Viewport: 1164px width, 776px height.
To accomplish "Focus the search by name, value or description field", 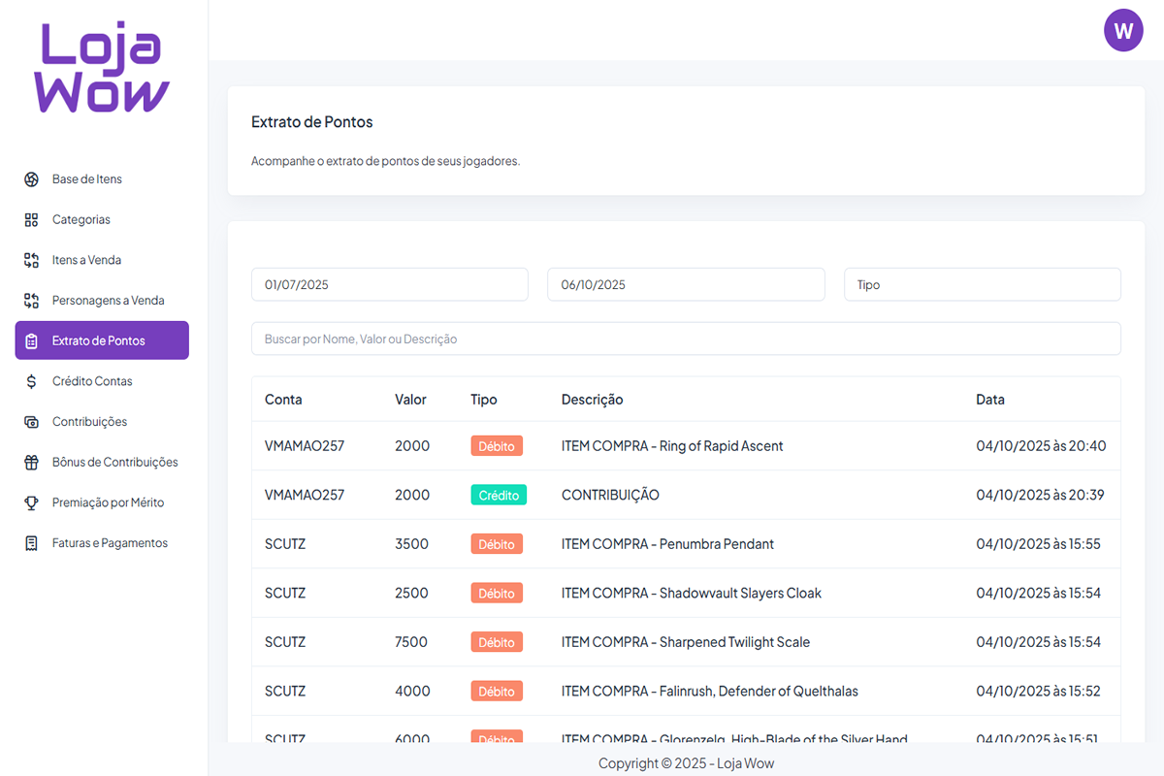I will pyautogui.click(x=686, y=339).
